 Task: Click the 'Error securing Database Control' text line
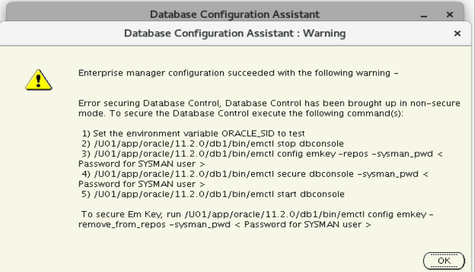(x=269, y=103)
